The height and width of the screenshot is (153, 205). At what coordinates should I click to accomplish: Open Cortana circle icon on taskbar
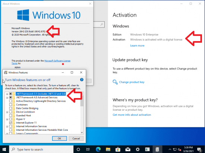click(x=78, y=149)
